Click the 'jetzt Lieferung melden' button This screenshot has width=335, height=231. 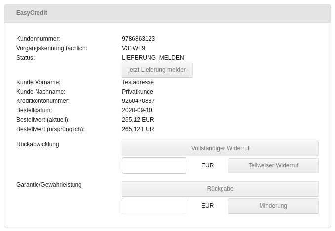click(x=157, y=70)
